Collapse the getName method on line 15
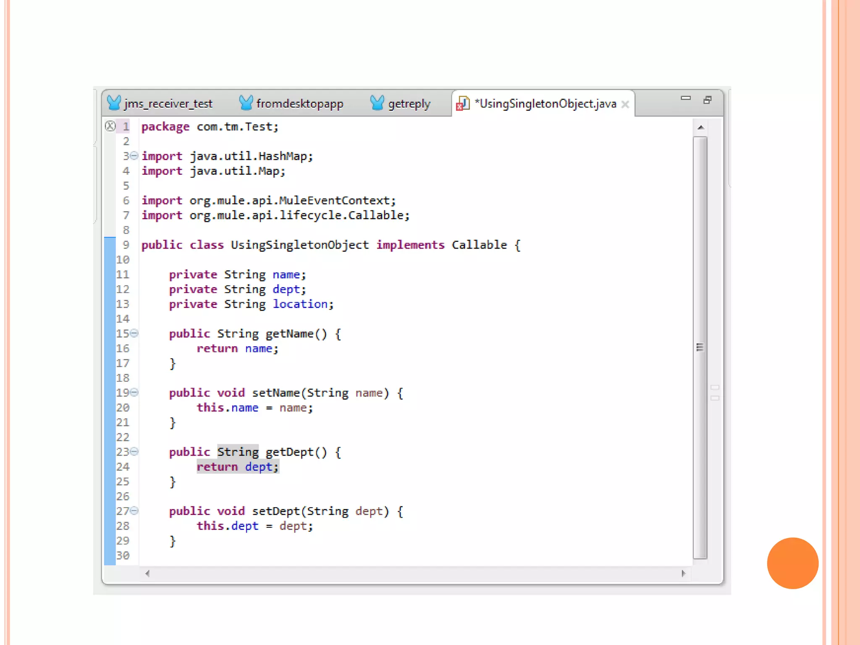Screen dimensions: 860x645 point(134,333)
